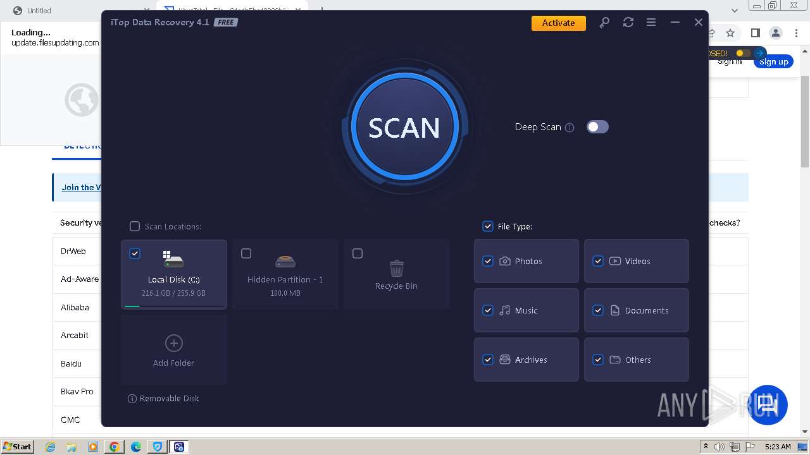Start the scan with the big SCAN button
Image resolution: width=810 pixels, height=455 pixels.
coord(404,127)
